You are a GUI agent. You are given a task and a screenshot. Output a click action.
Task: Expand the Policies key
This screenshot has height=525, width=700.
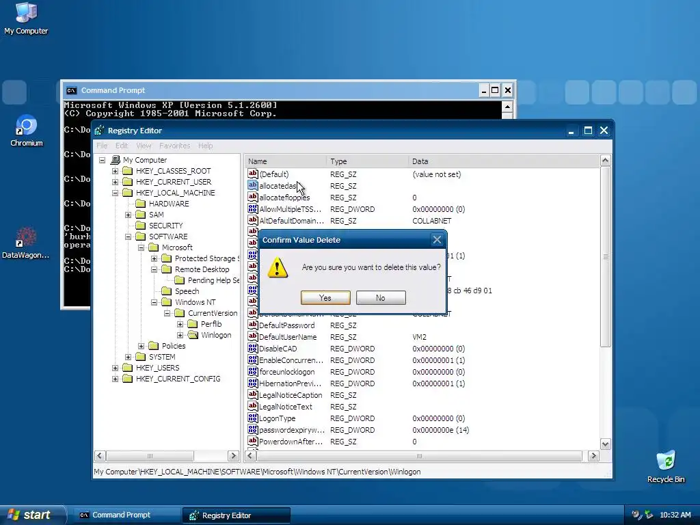[x=141, y=346]
